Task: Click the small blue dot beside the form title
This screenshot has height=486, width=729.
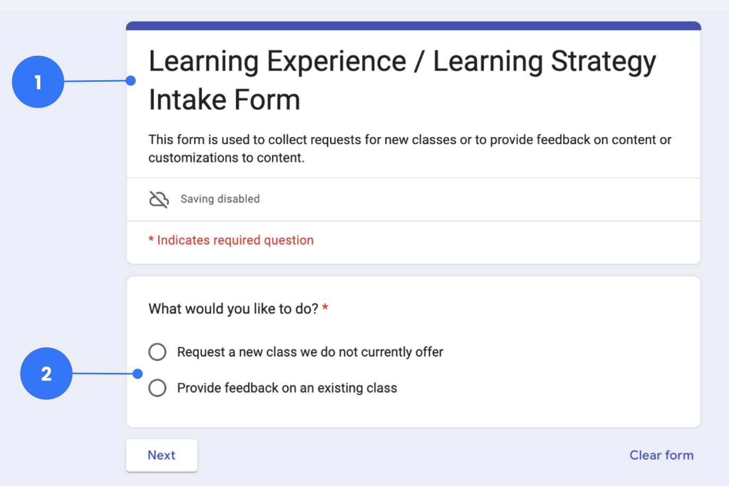Action: 131,81
